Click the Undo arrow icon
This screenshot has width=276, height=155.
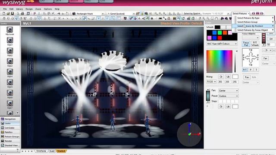click(59, 13)
